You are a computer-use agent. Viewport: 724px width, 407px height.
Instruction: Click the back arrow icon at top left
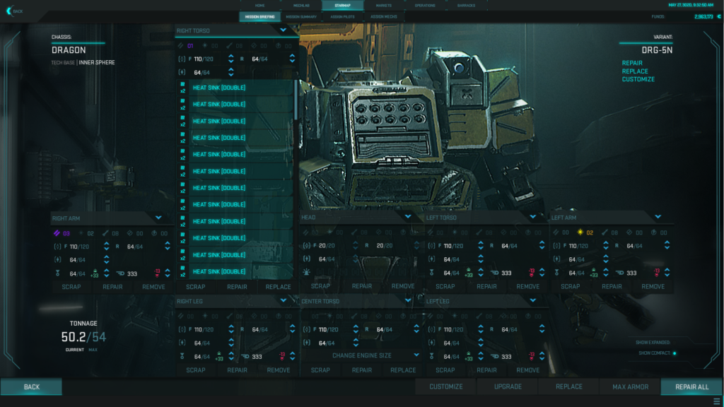[9, 11]
